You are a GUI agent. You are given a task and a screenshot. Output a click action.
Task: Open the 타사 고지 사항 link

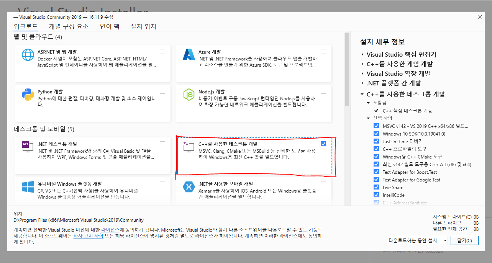88,236
